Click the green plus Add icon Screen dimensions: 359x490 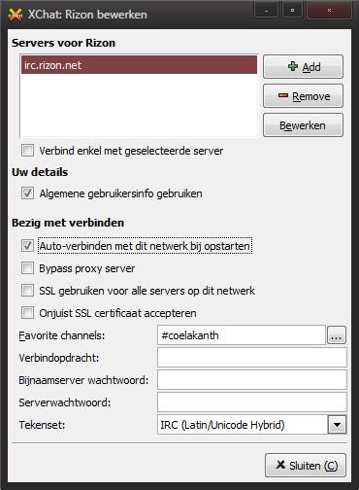293,66
